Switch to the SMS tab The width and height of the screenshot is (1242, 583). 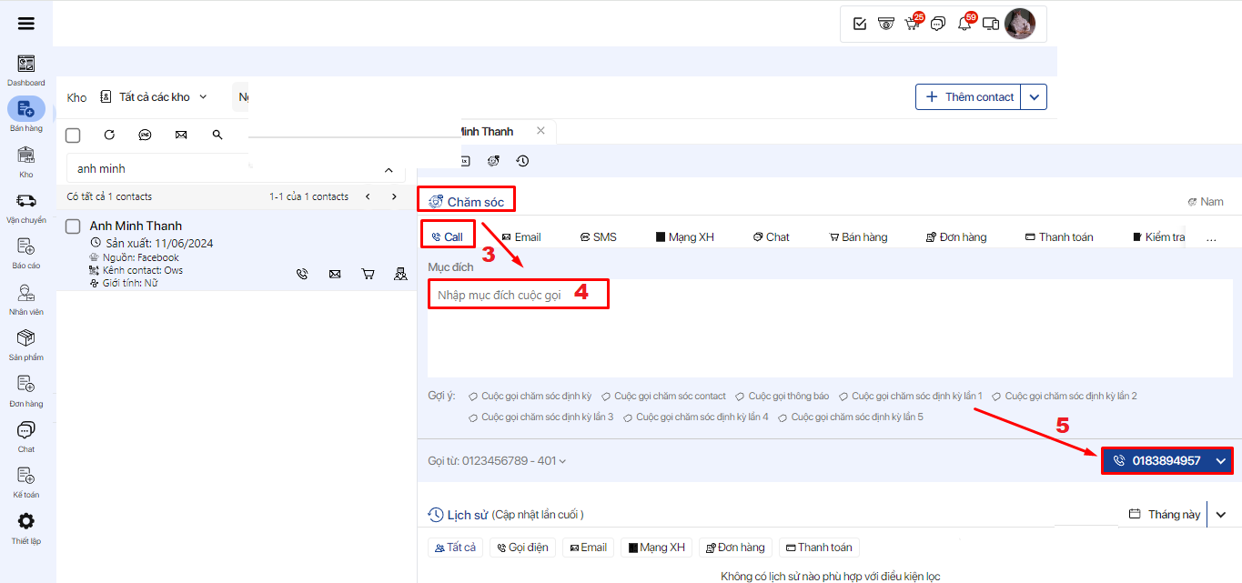tap(598, 237)
